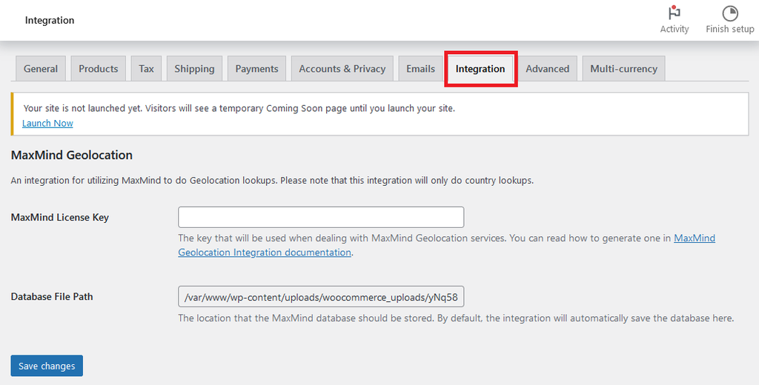Click the Launch Now link
The height and width of the screenshot is (385, 759).
click(47, 123)
